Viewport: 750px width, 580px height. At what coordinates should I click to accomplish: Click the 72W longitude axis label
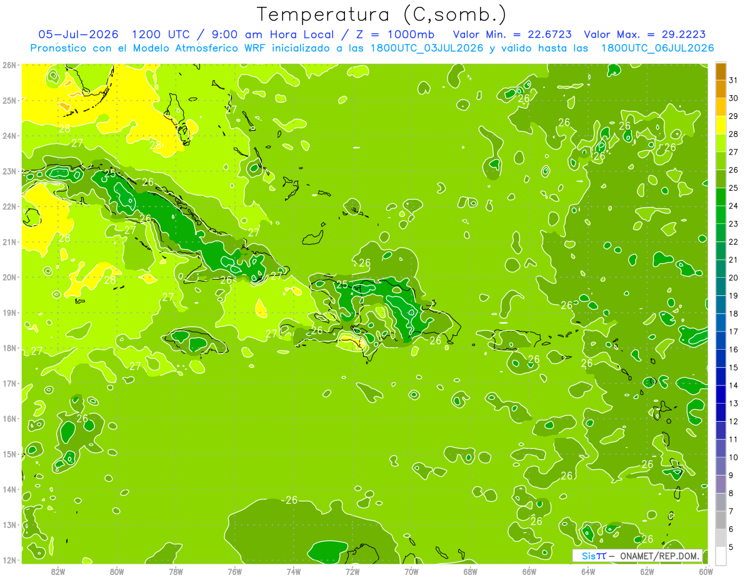click(352, 571)
